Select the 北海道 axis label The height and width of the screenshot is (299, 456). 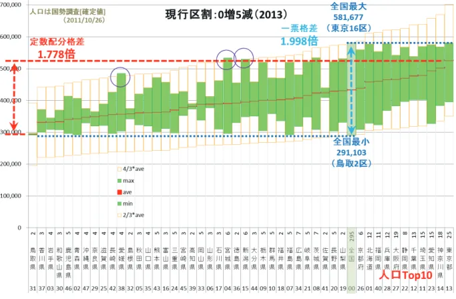[369, 258]
